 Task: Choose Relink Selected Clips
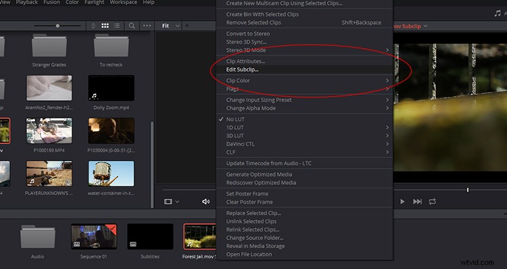pos(305,229)
